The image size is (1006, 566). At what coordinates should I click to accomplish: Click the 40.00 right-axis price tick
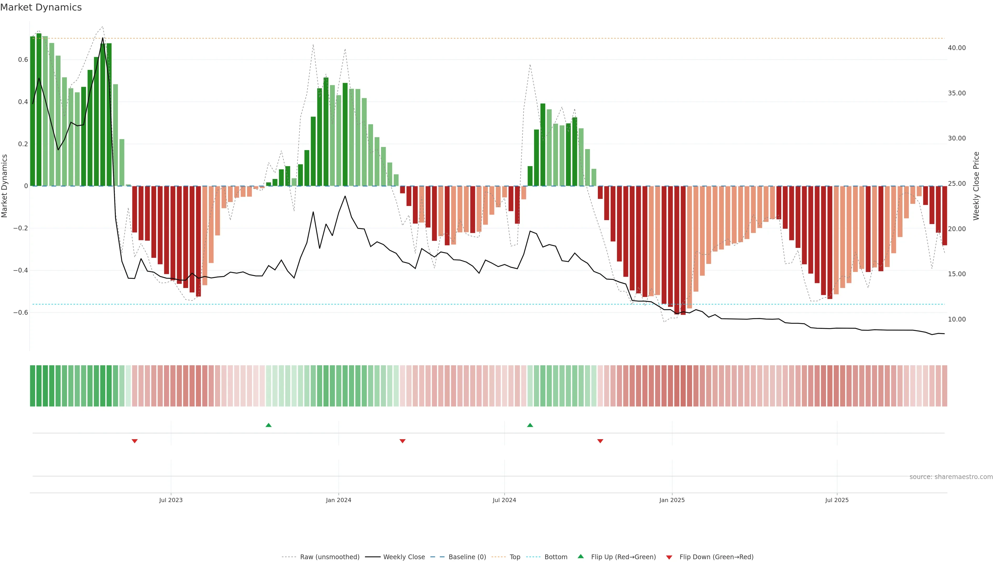(956, 48)
